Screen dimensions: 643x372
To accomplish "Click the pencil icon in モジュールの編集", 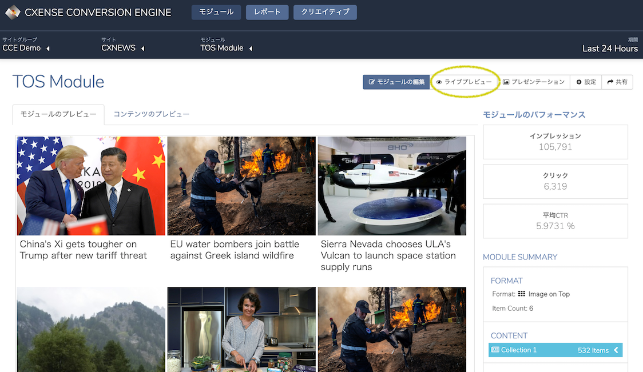I will click(371, 82).
